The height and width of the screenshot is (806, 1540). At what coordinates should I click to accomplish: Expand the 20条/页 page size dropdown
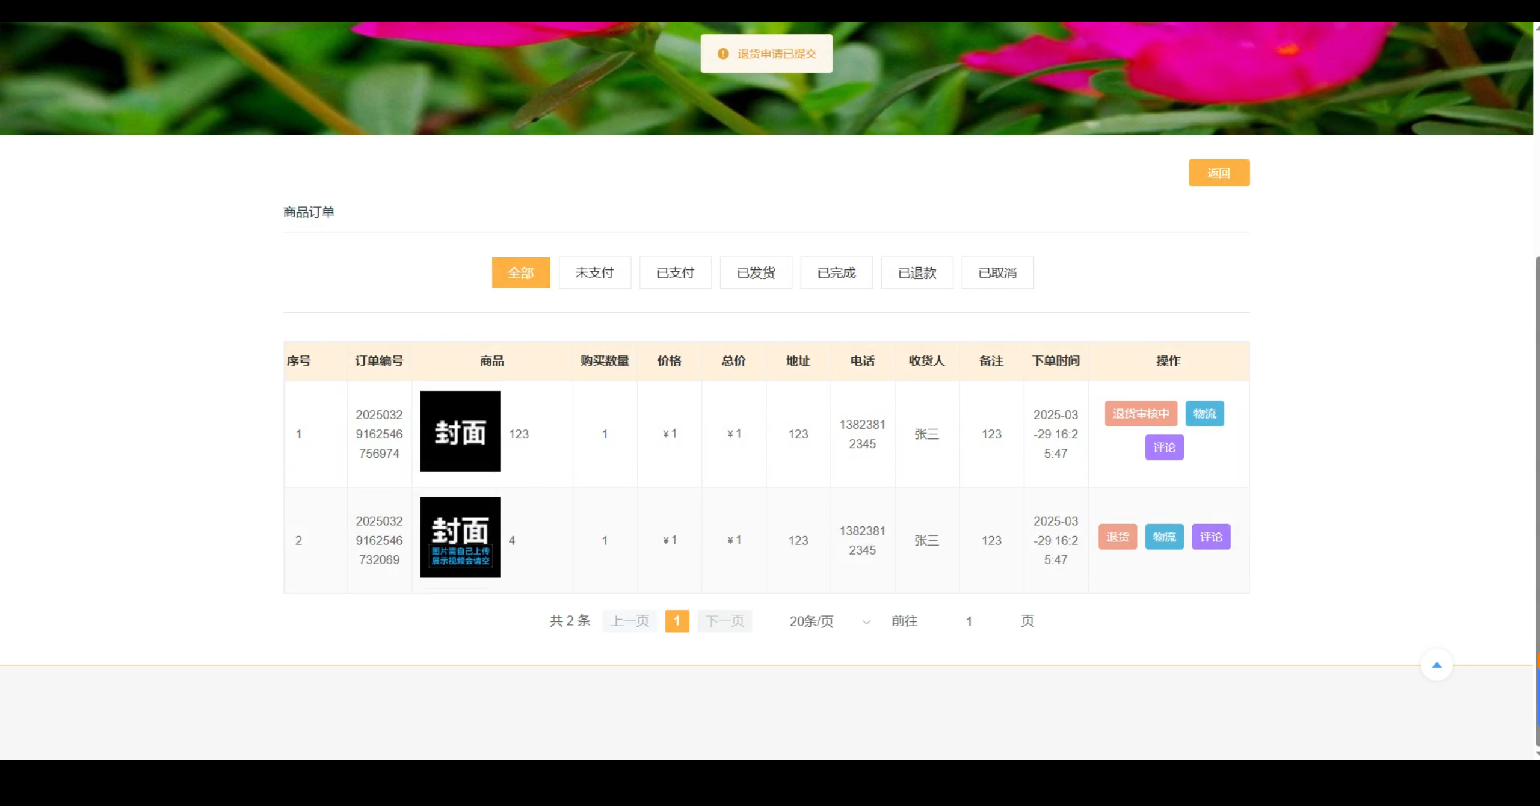pyautogui.click(x=829, y=621)
